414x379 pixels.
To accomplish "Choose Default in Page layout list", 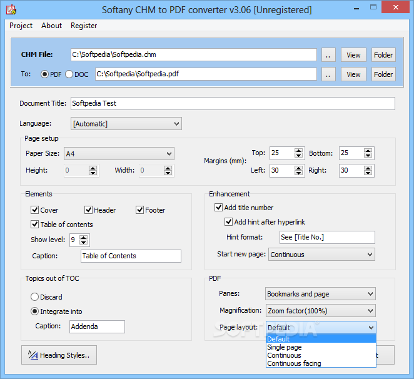I will tap(321, 339).
